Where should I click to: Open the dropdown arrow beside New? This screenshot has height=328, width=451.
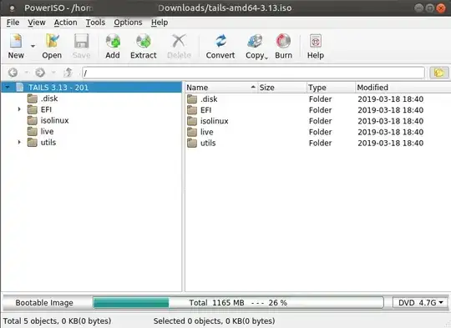click(x=33, y=46)
